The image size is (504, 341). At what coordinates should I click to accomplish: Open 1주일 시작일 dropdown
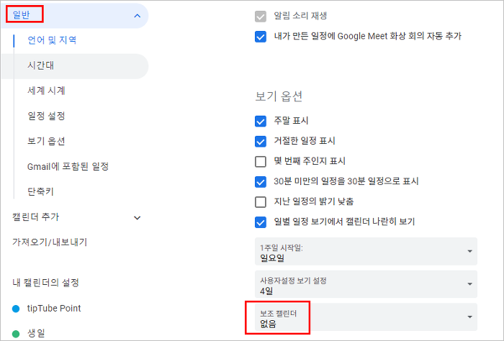point(366,251)
